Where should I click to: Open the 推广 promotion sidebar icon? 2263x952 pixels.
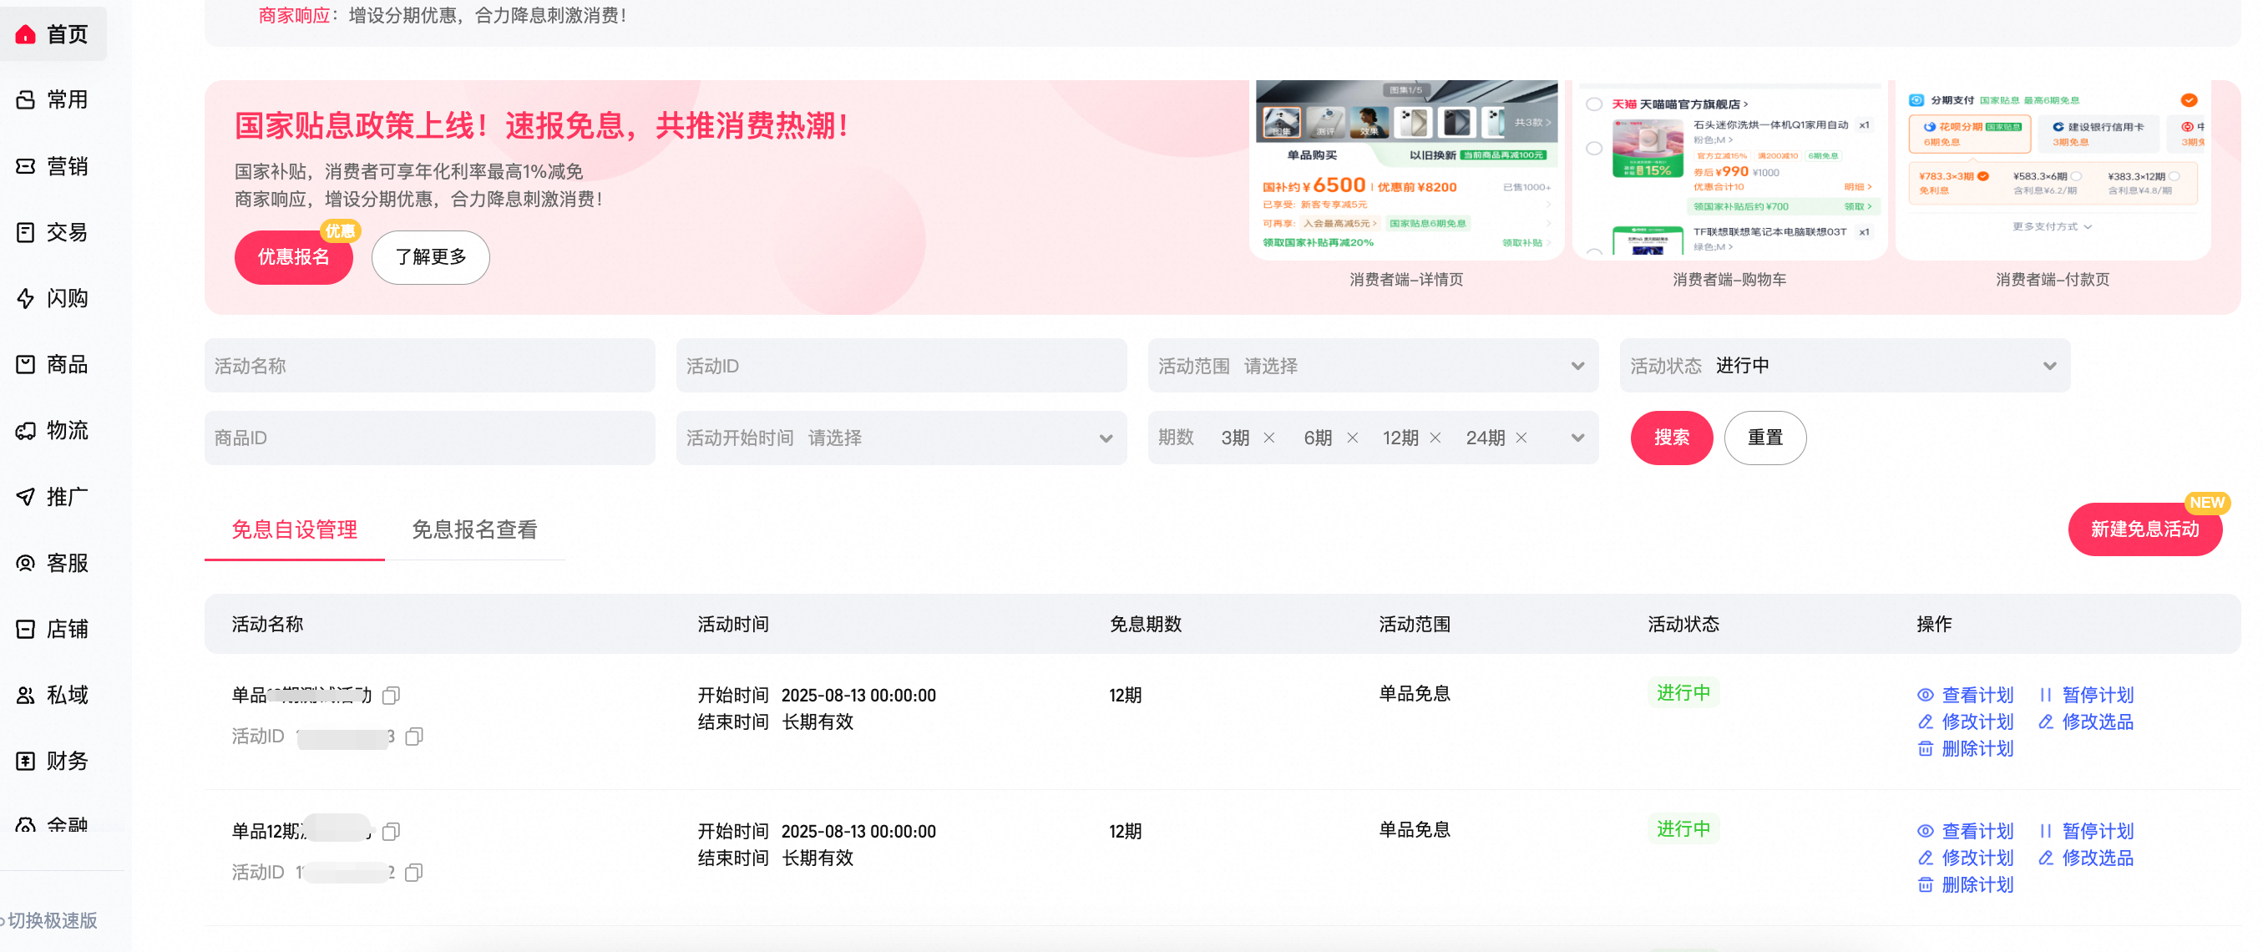[x=26, y=497]
